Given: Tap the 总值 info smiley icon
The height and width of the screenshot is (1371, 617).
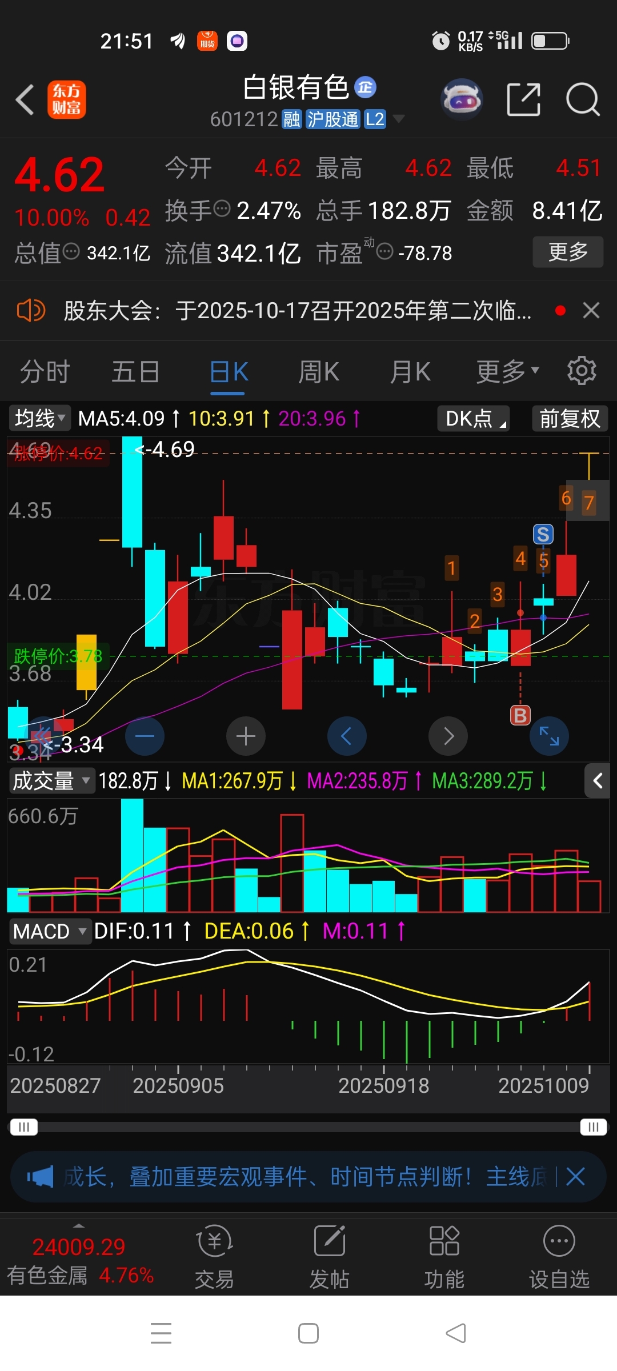Looking at the screenshot, I should tap(71, 251).
